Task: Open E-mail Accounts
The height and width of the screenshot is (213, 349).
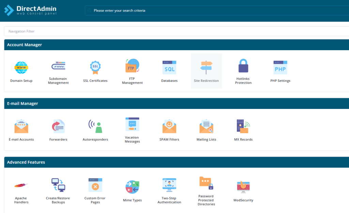Action: [21, 127]
